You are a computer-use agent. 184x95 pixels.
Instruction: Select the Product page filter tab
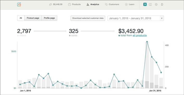pos(33,18)
